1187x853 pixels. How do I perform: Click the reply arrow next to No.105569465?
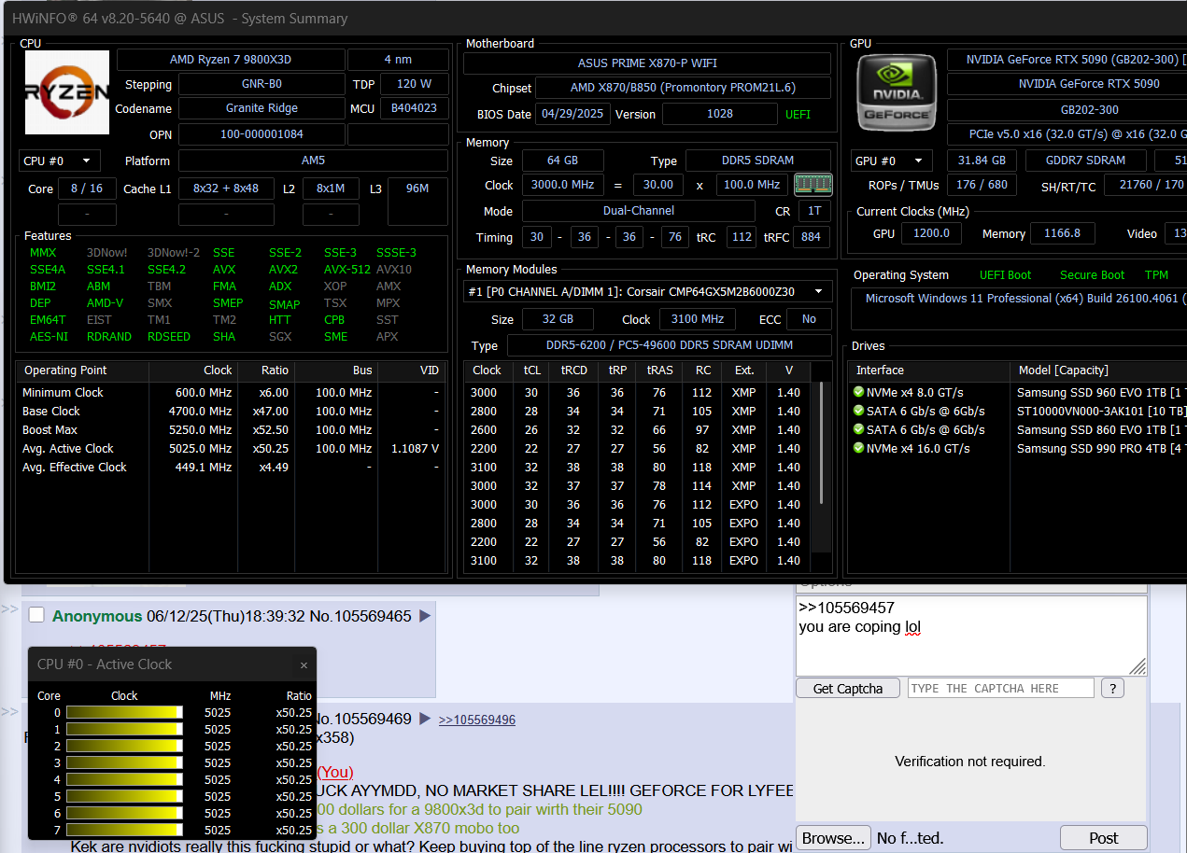pyautogui.click(x=425, y=616)
